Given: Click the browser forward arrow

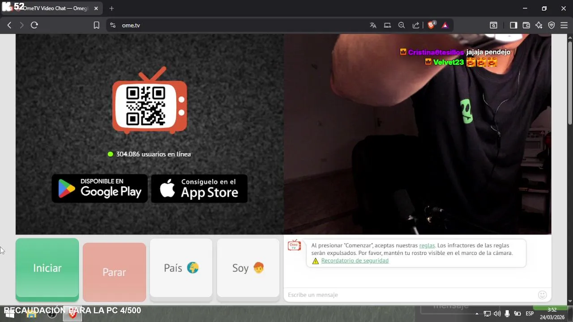Looking at the screenshot, I should pos(21,25).
